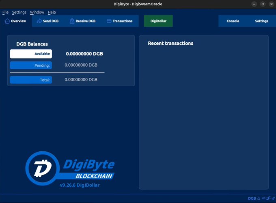The image size is (276, 203).
Task: Open the Console tab
Action: [x=233, y=21]
